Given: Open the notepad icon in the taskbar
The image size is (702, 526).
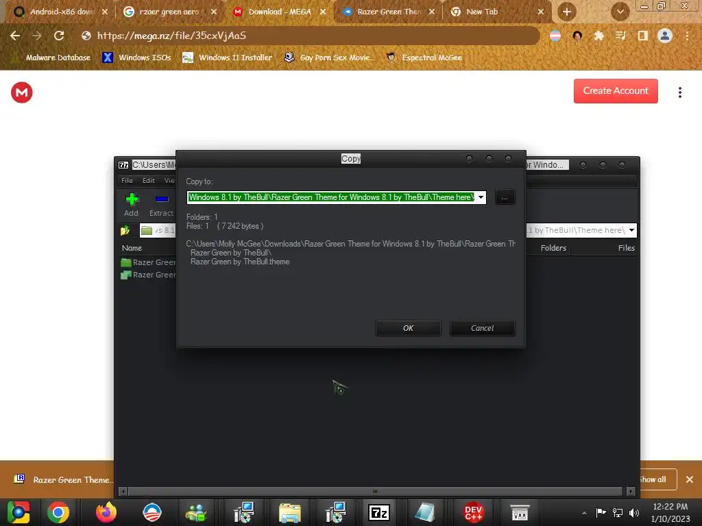Looking at the screenshot, I should (x=424, y=512).
